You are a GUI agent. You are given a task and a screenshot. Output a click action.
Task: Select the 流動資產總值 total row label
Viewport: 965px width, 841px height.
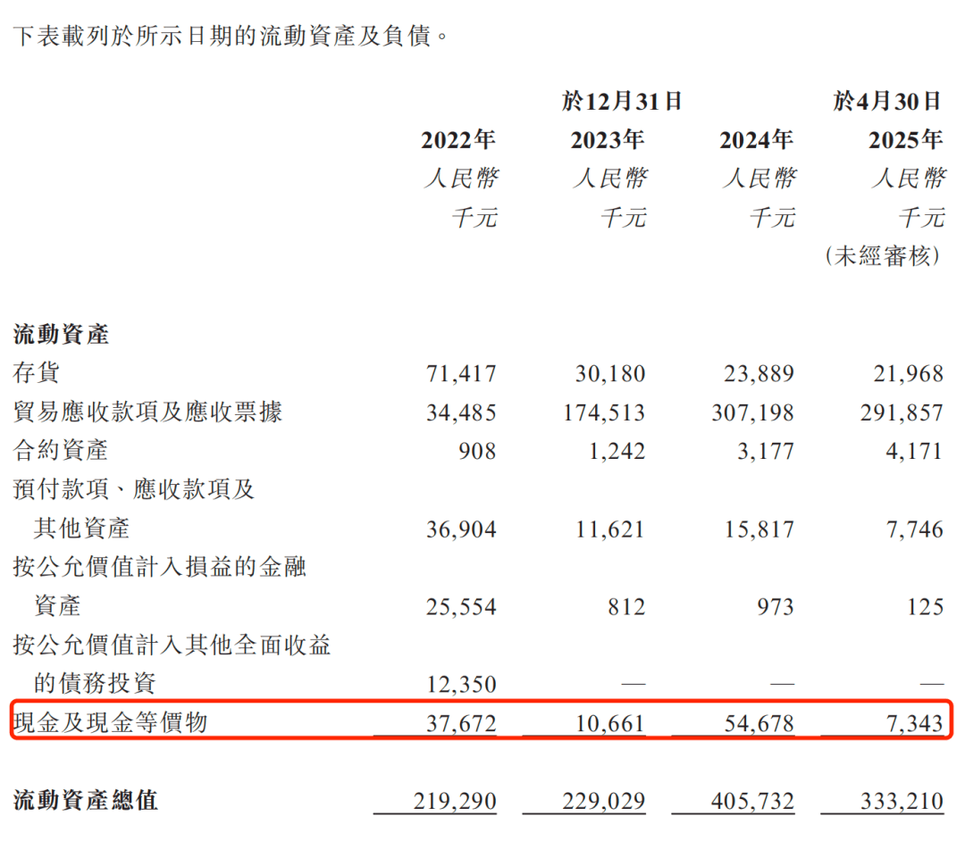coord(86,800)
